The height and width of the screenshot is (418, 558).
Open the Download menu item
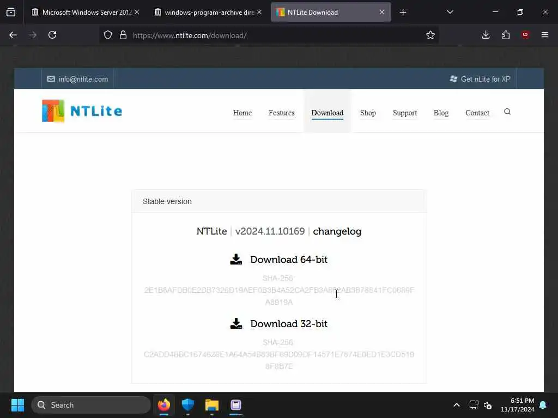(x=327, y=113)
